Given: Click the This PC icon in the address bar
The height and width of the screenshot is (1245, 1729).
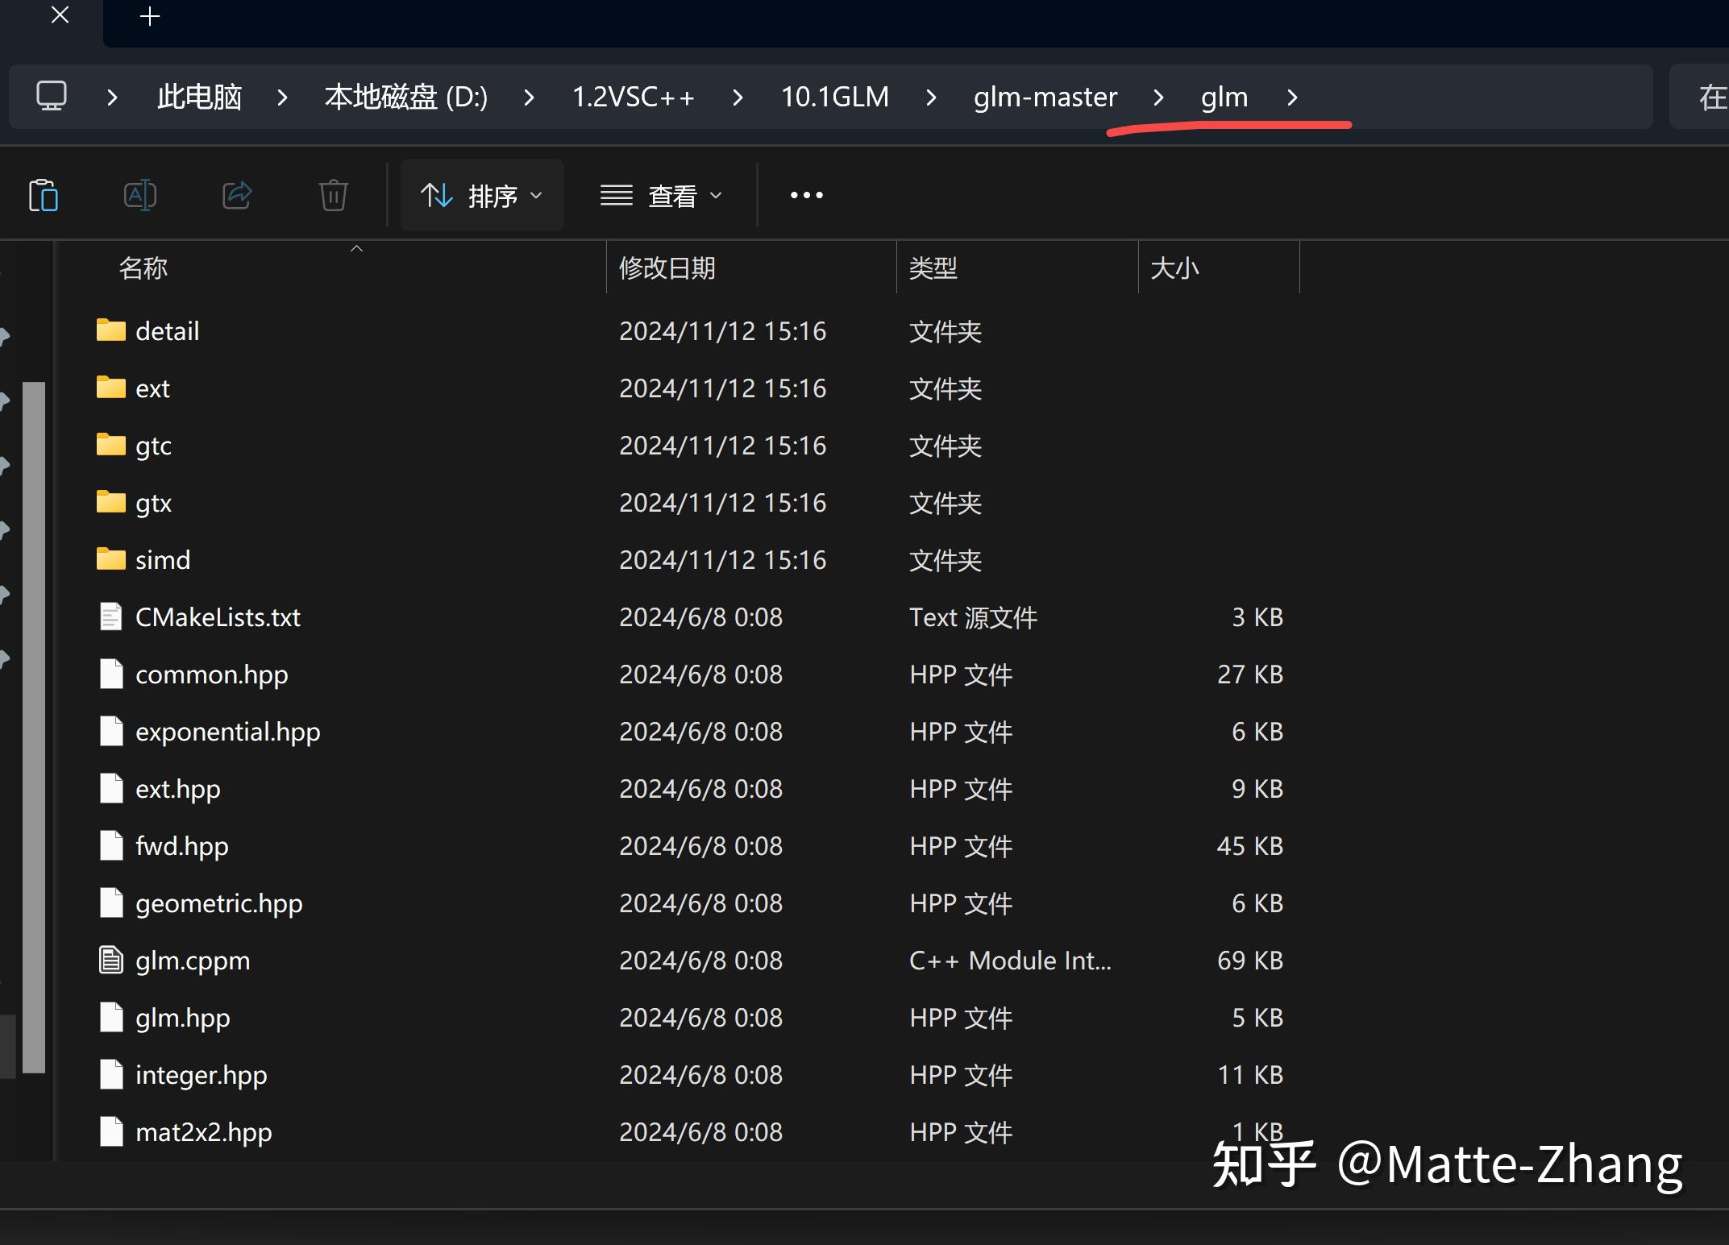Looking at the screenshot, I should tap(51, 96).
